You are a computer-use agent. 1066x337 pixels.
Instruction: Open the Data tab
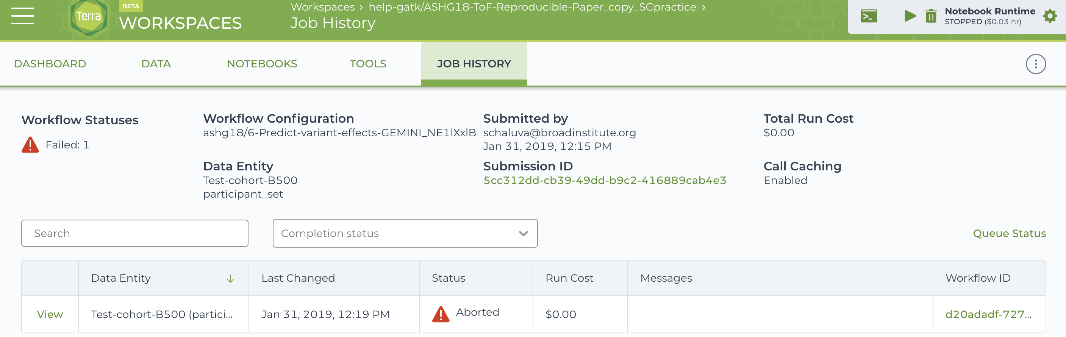pyautogui.click(x=156, y=64)
